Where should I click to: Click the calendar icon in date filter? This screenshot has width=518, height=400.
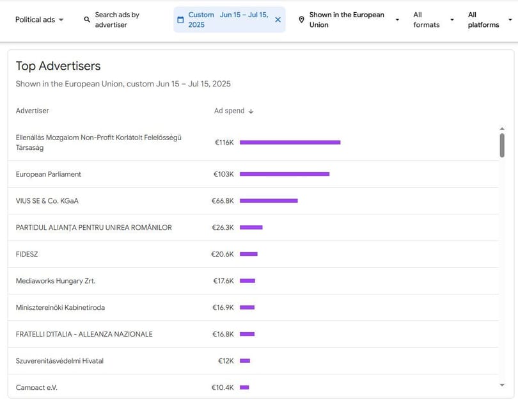pos(180,20)
